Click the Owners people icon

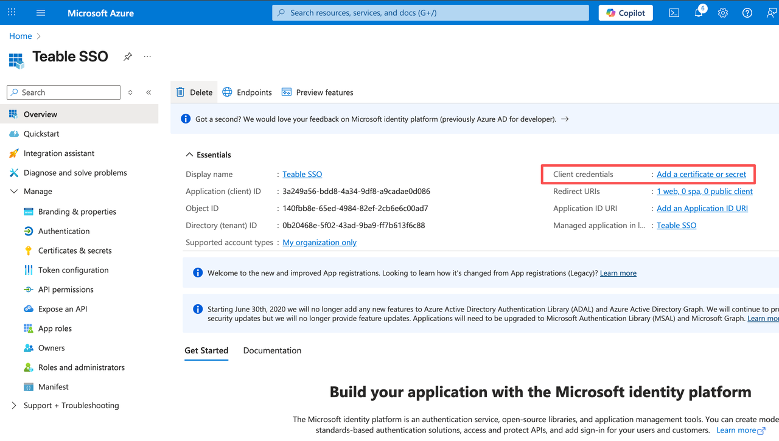28,348
